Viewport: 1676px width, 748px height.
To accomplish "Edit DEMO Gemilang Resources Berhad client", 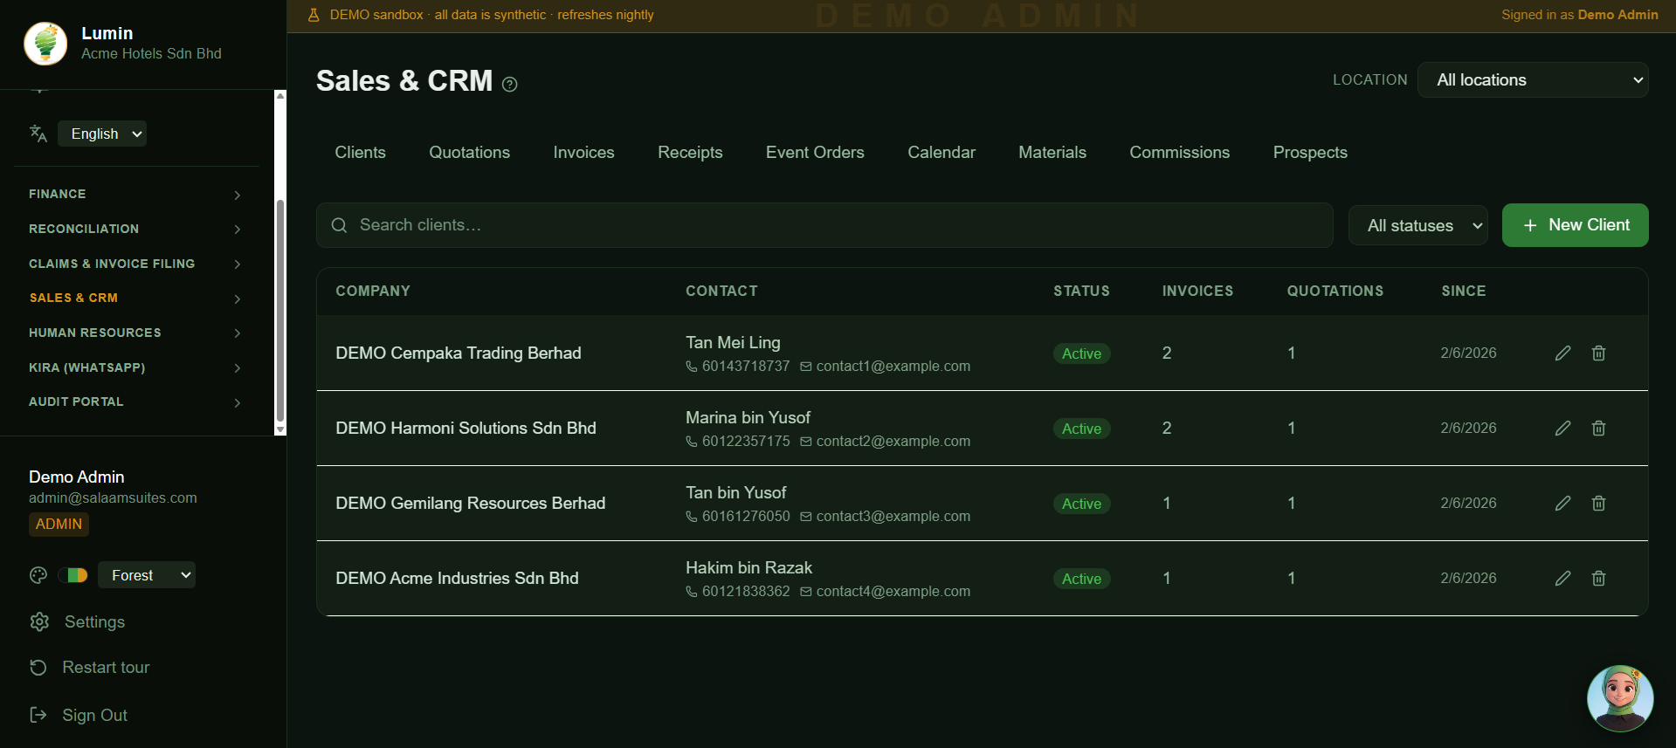I will 1562,503.
